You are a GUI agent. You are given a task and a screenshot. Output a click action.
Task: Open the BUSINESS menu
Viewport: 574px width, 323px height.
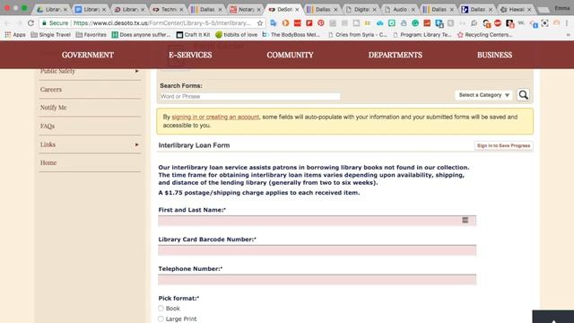494,55
